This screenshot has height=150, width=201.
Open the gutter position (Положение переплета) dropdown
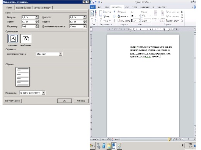(x=85, y=26)
